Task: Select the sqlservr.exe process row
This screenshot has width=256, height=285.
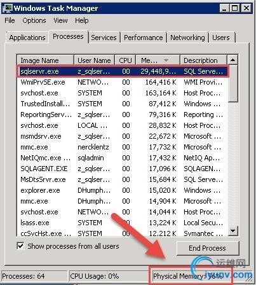Action: point(123,71)
